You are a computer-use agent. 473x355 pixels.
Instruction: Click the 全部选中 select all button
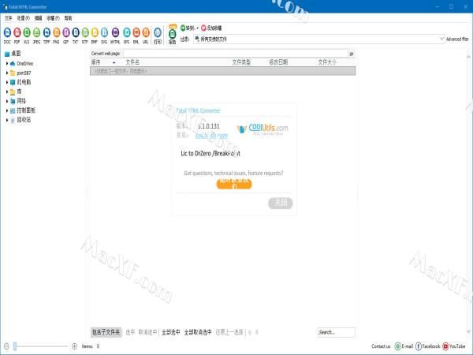171,332
